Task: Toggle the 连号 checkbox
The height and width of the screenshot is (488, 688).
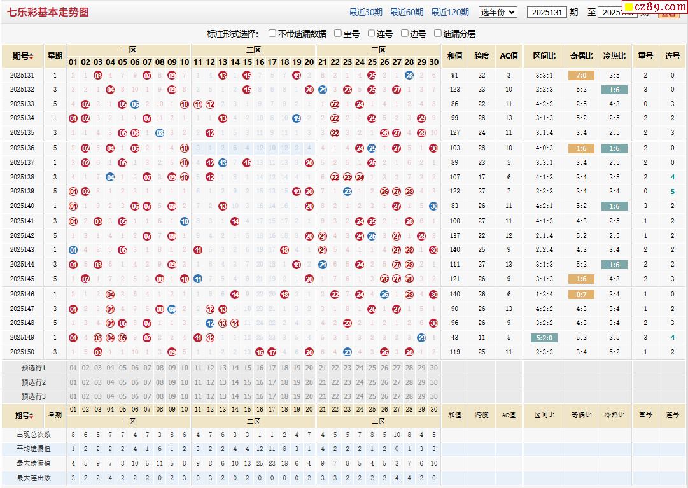Action: (x=371, y=33)
